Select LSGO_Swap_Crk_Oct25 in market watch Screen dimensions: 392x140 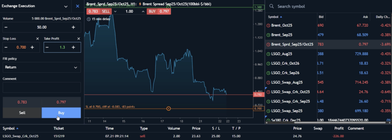point(328,92)
